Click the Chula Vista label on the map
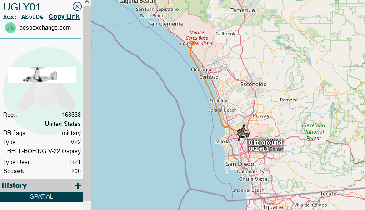This screenshot has height=210, width=365. (x=253, y=179)
